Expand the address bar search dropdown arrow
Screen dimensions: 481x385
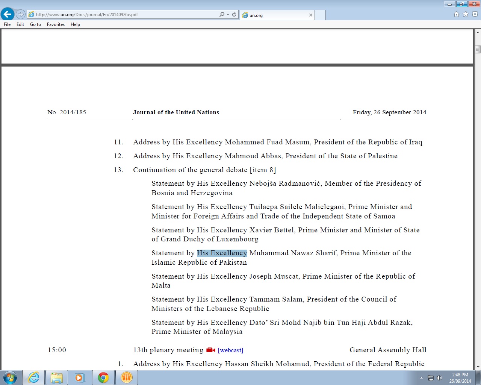[228, 15]
